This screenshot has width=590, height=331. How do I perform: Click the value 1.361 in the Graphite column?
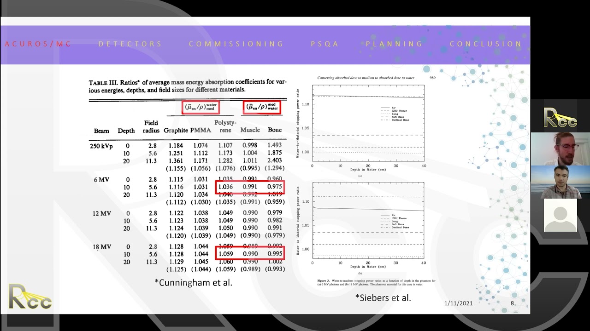point(176,161)
